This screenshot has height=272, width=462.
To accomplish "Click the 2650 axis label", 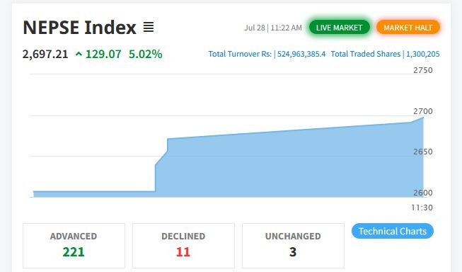I will pyautogui.click(x=423, y=152).
